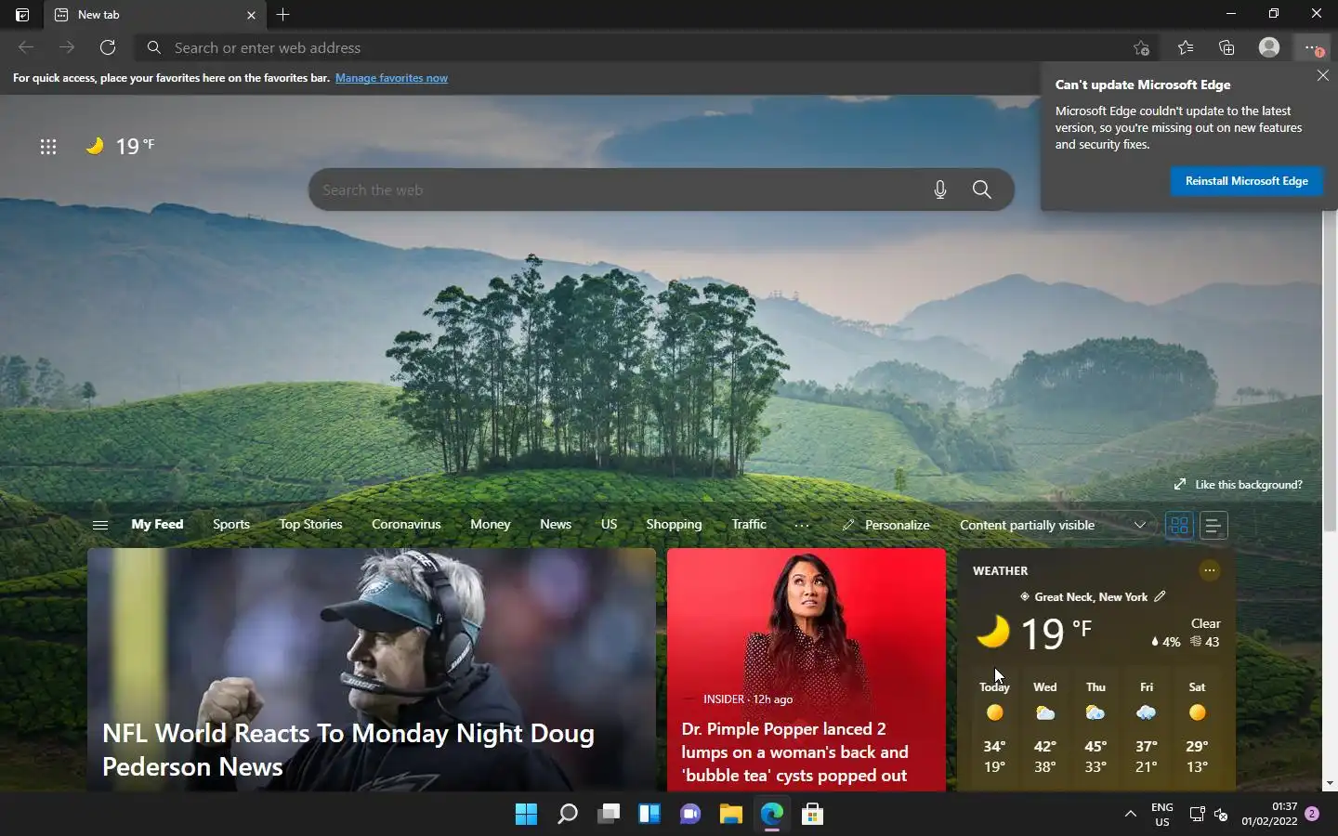Open the tab actions menu icon

tap(22, 15)
